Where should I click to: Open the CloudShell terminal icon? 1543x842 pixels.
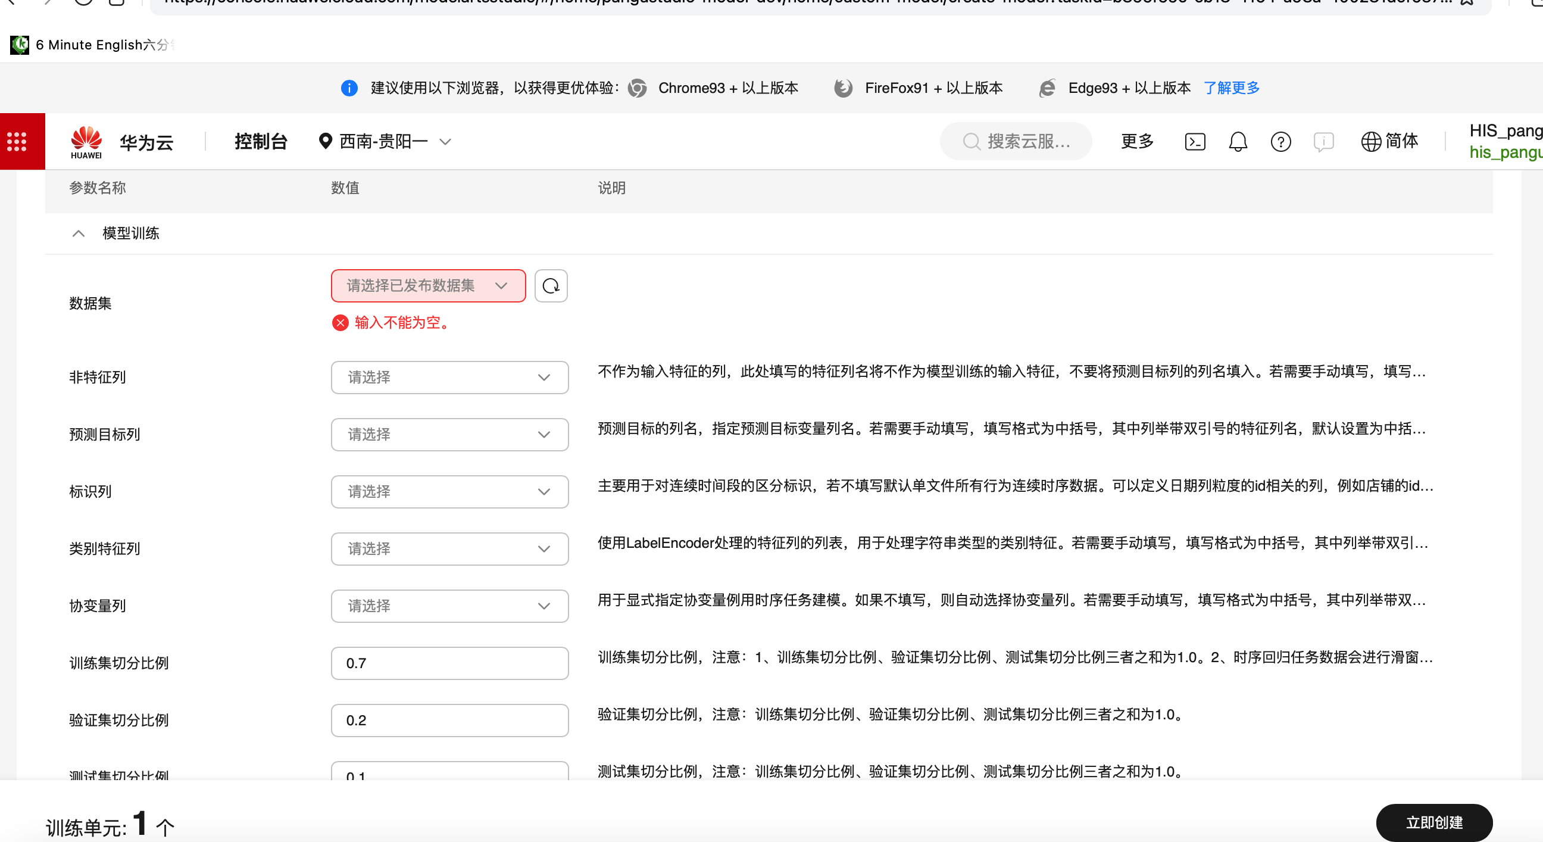pyautogui.click(x=1195, y=142)
